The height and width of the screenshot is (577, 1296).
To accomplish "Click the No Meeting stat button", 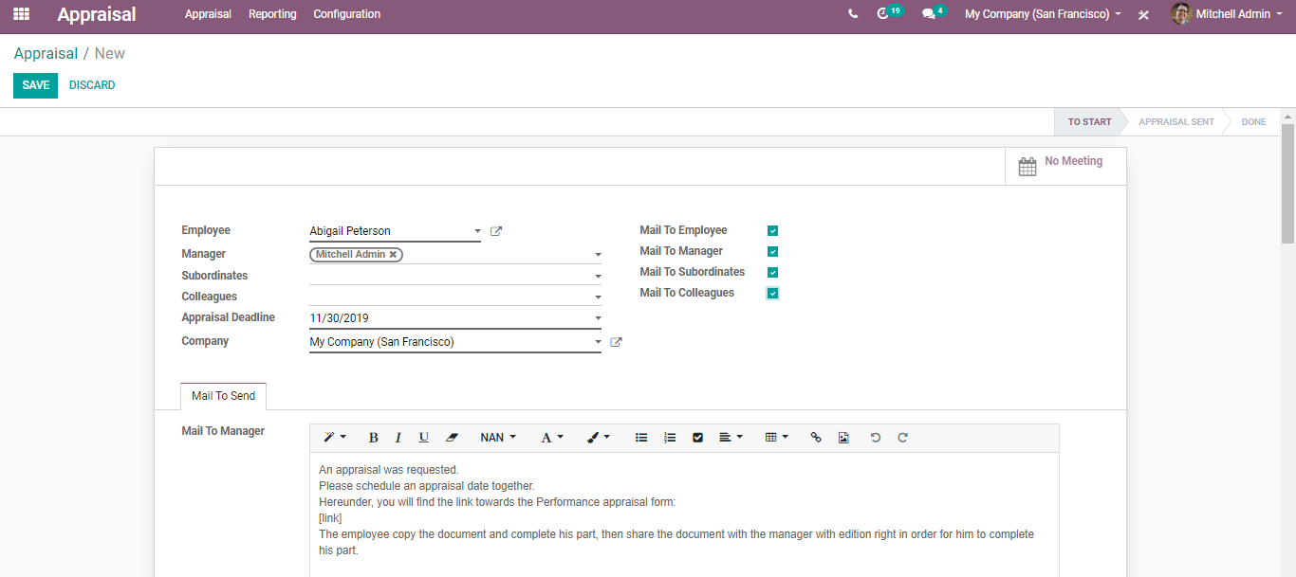I will click(1065, 166).
